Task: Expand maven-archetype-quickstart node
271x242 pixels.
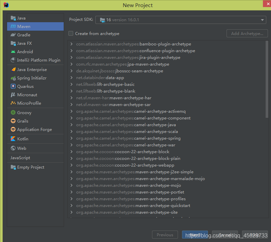Action: tap(71, 206)
